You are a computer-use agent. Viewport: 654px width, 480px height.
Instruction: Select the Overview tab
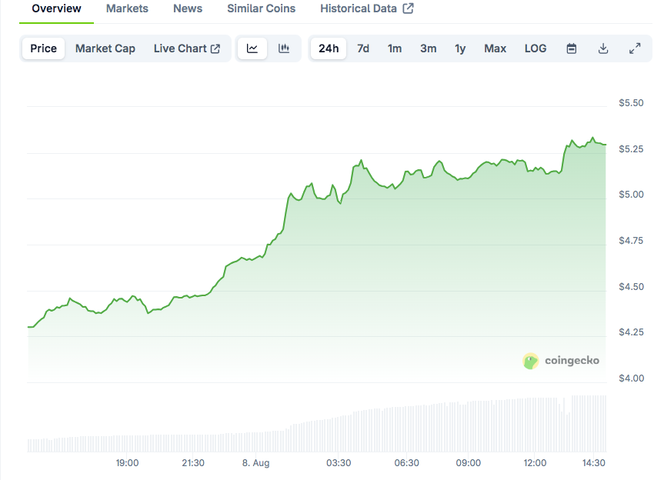click(56, 8)
